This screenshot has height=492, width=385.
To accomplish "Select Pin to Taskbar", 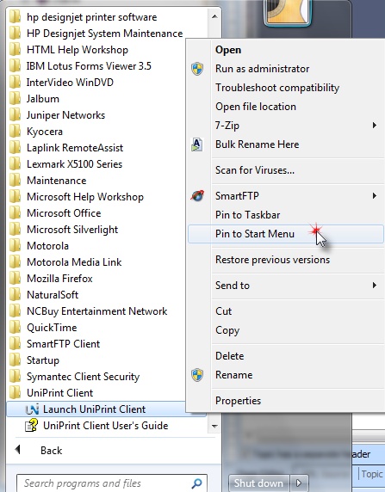I will [x=248, y=215].
